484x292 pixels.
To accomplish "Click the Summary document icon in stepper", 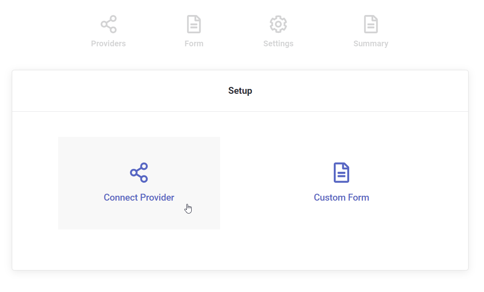I will pos(370,24).
